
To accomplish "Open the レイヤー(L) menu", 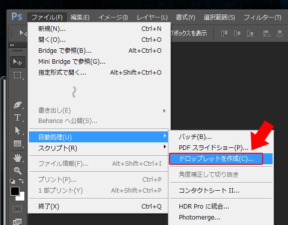I will [x=152, y=17].
